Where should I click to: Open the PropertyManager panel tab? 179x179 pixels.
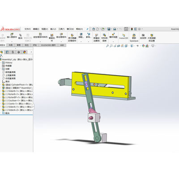click(x=7, y=52)
